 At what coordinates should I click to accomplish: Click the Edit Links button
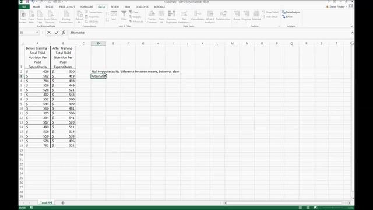tap(92, 22)
